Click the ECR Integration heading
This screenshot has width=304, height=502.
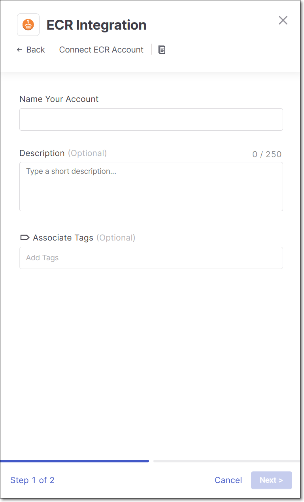point(96,25)
